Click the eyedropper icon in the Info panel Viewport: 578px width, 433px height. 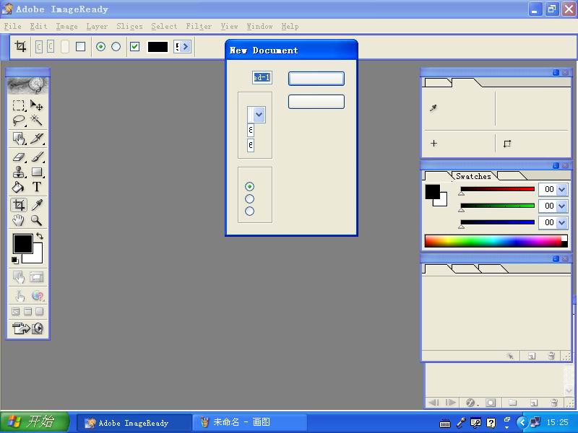433,108
